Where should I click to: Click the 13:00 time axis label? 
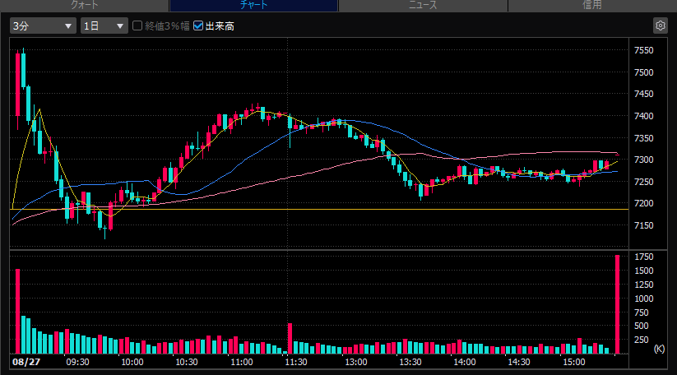pyautogui.click(x=355, y=362)
